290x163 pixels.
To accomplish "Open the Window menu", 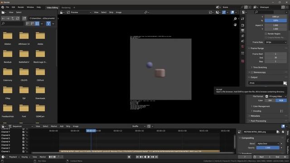I will [x=30, y=7].
